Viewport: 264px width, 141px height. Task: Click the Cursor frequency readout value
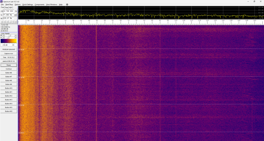(5, 27)
